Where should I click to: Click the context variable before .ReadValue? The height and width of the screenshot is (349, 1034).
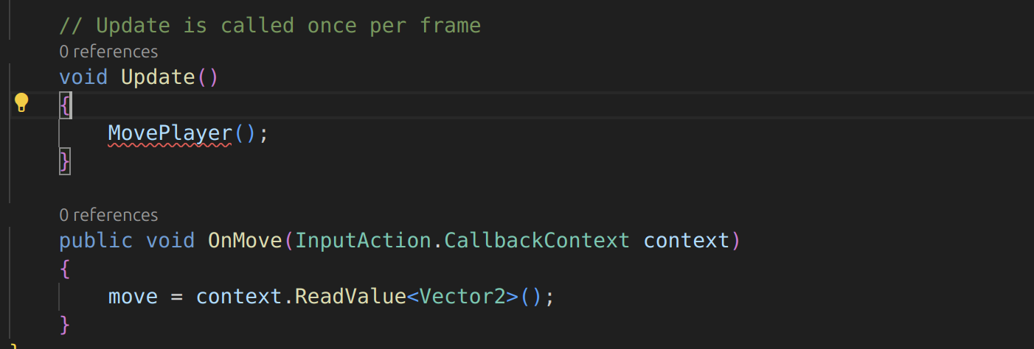[239, 297]
